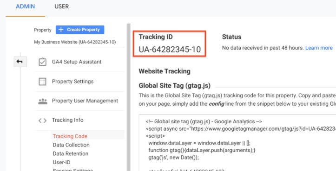Open GA4 Setup Assistant
336x171 pixels.
pyautogui.click(x=77, y=62)
